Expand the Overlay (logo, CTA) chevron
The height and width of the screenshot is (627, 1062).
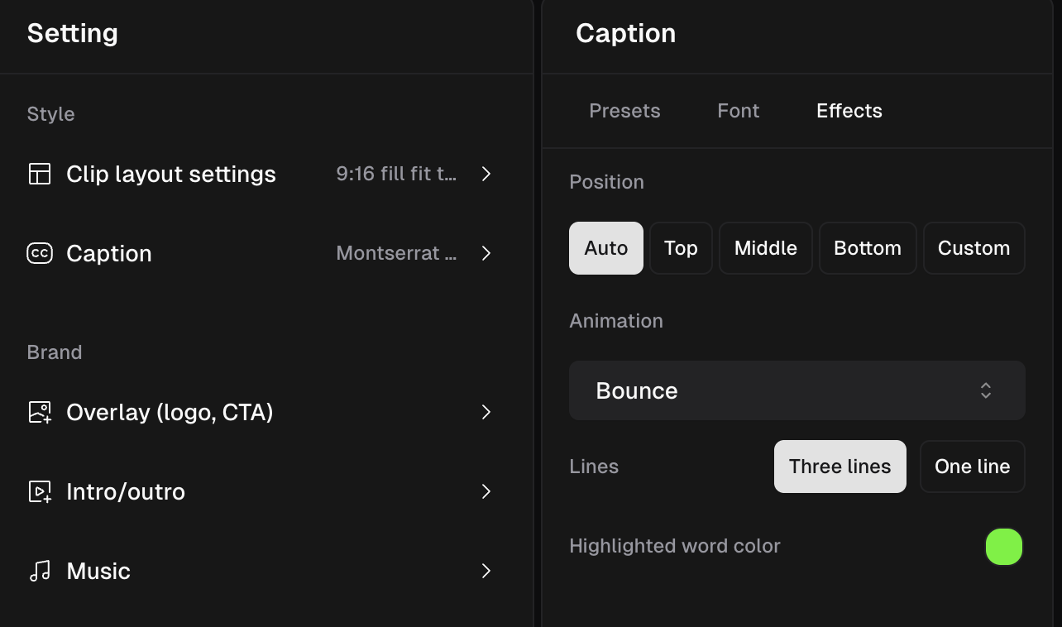click(x=486, y=412)
